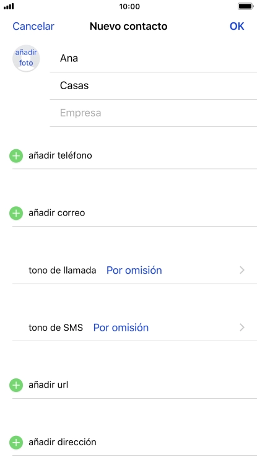Image resolution: width=257 pixels, height=457 pixels.
Task: Tap the añadir teléfono label
Action: tap(60, 155)
